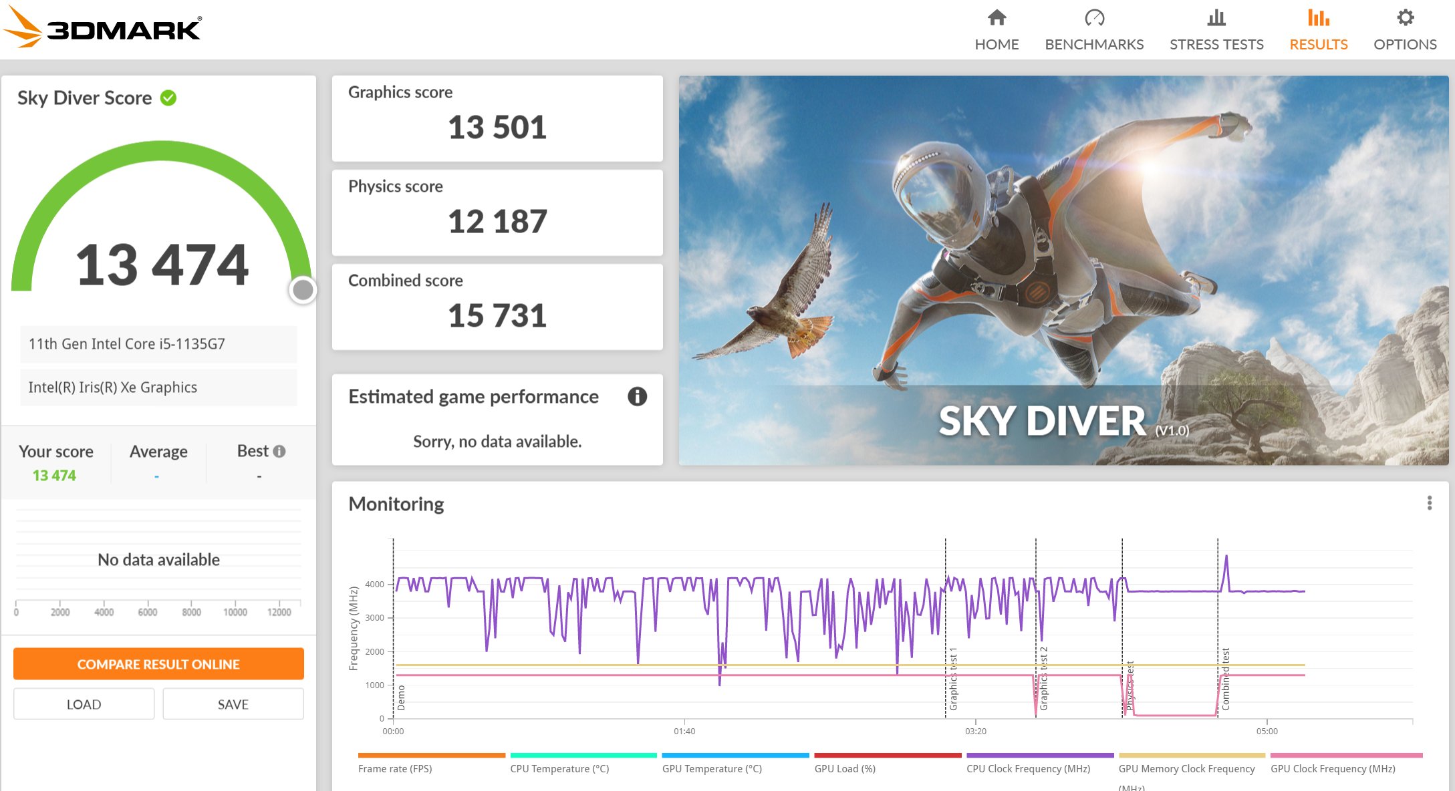Click the green Your score 13 474 value
Image resolution: width=1455 pixels, height=791 pixels.
54,476
